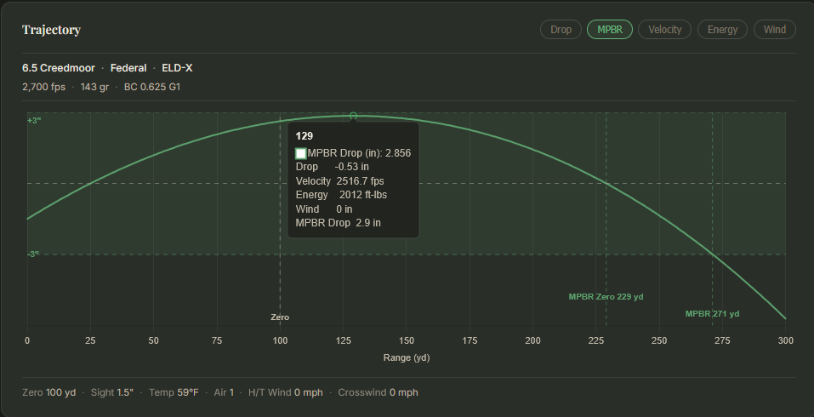Click the Sight 1.5" height setting
Screen dimensions: 814x417
pyautogui.click(x=112, y=392)
